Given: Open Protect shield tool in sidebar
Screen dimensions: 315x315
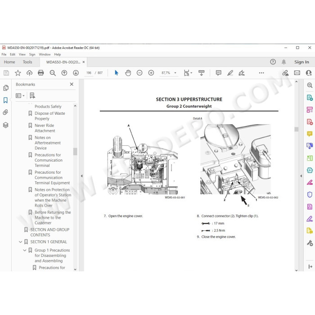Looking at the screenshot, I should 310,194.
